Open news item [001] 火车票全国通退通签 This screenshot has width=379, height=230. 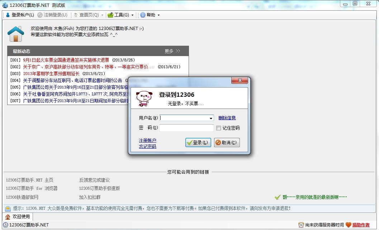click(x=66, y=60)
